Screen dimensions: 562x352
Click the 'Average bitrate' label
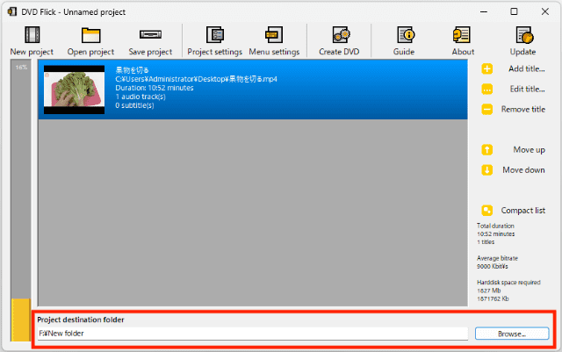(497, 258)
